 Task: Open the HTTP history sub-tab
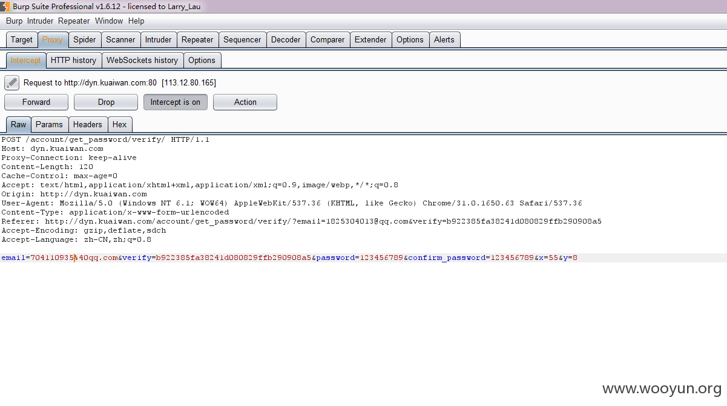74,61
